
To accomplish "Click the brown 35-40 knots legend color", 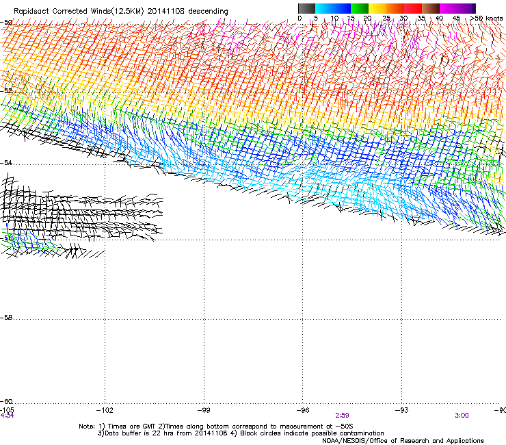I will click(x=431, y=8).
